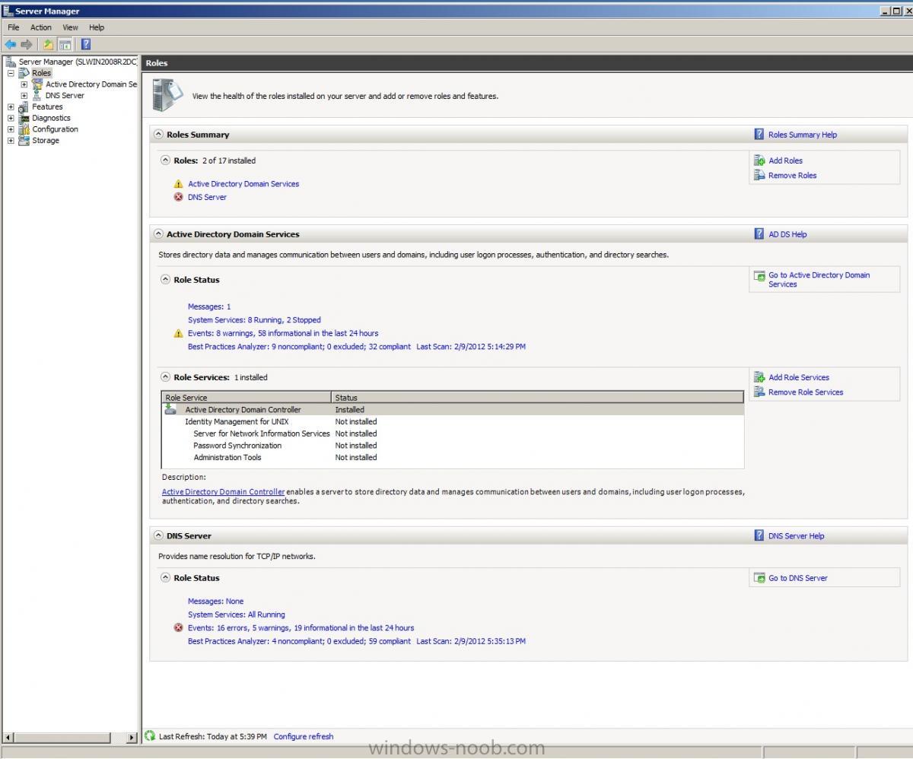Expand the Configuration tree node

(x=11, y=129)
